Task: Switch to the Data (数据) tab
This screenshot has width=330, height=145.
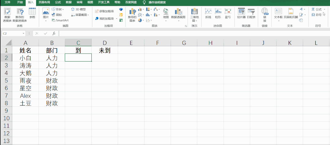Action: [69, 2]
